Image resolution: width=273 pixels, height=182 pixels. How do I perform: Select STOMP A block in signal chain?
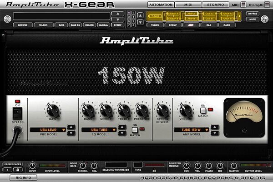click(173, 14)
